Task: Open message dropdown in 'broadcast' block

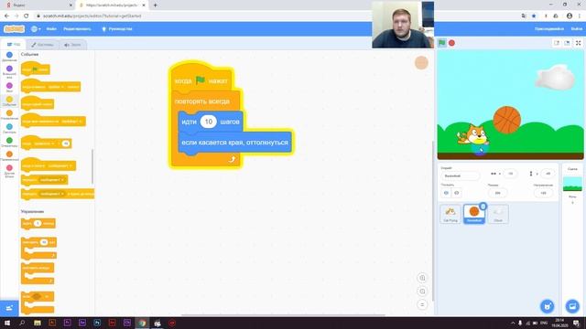Action: point(52,180)
